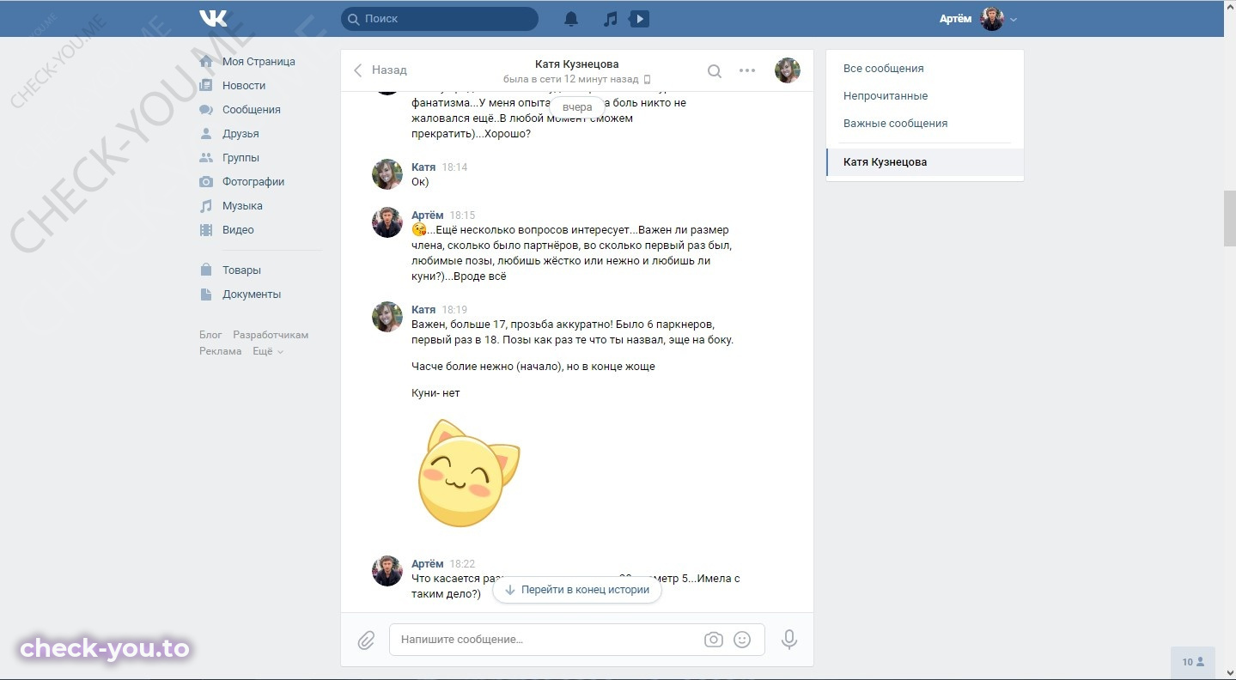The height and width of the screenshot is (680, 1236).
Task: Open music note icon in header
Action: (611, 19)
